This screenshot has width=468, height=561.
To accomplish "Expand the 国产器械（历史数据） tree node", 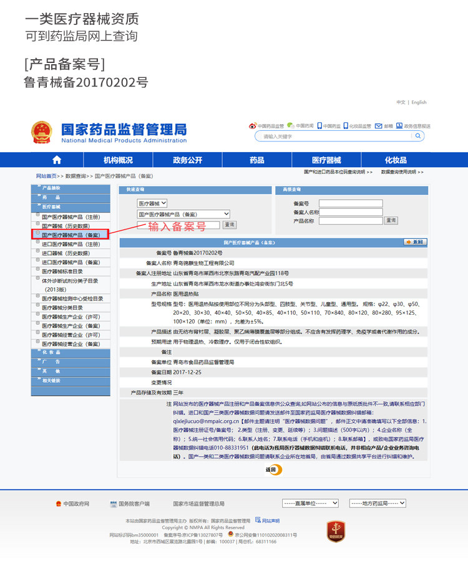I will pos(37,224).
